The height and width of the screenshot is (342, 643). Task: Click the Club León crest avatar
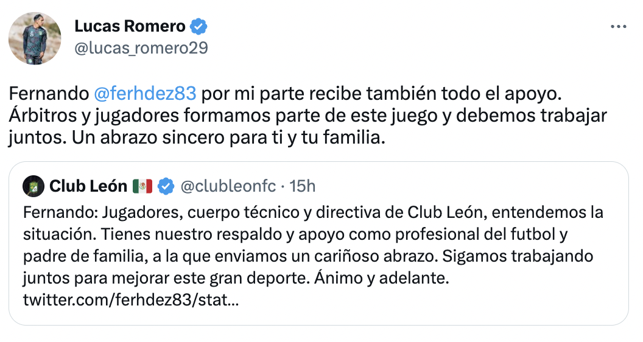[x=33, y=186]
